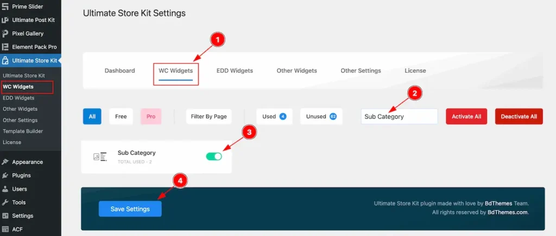The image size is (556, 236).
Task: Open the Filter By Page dropdown
Action: tap(208, 116)
